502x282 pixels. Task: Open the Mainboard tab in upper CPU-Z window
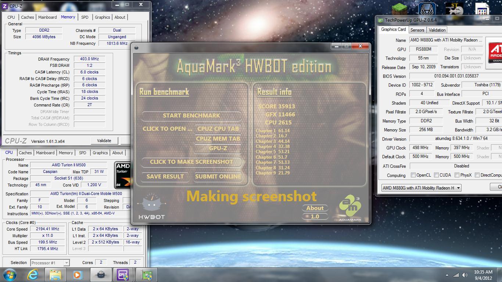47,17
